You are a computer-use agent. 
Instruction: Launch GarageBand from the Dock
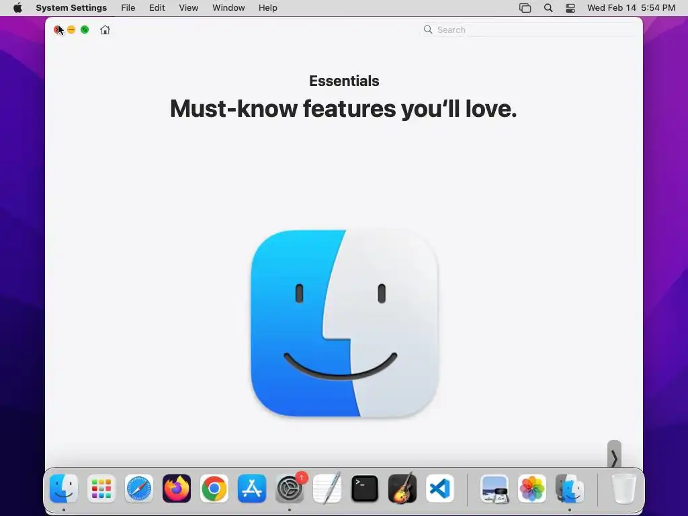[402, 488]
